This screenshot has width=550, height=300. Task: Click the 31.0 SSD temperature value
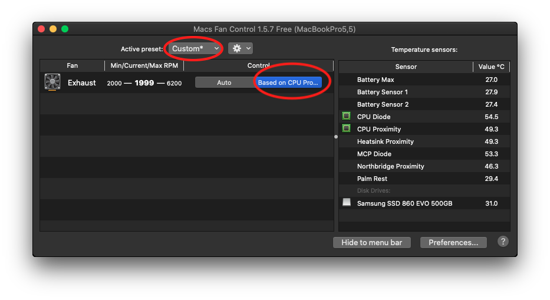tap(491, 203)
